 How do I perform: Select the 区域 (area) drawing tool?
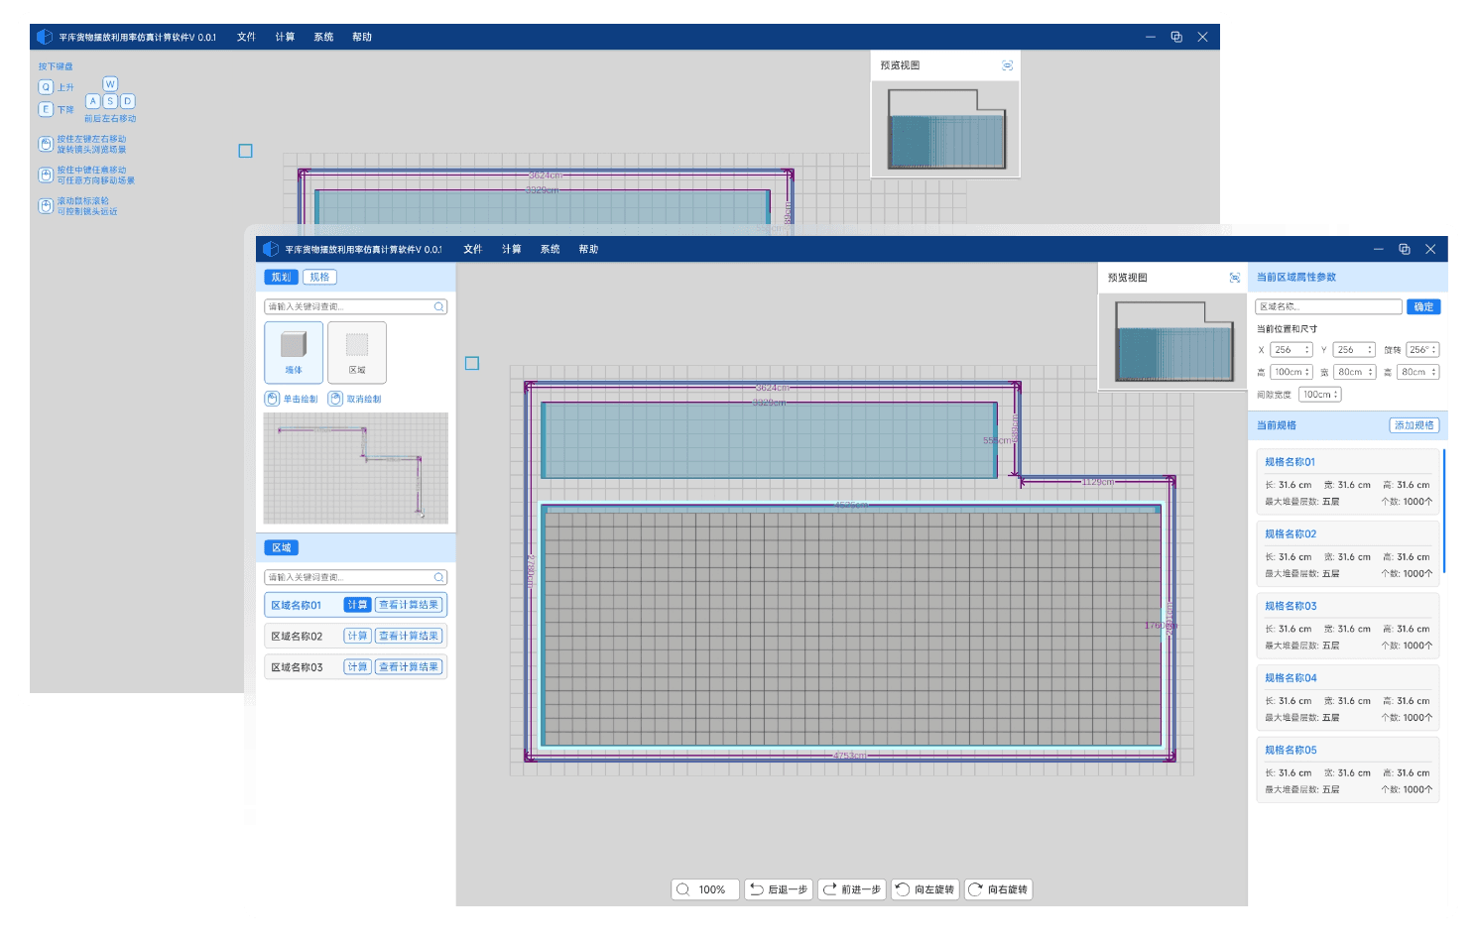(357, 352)
